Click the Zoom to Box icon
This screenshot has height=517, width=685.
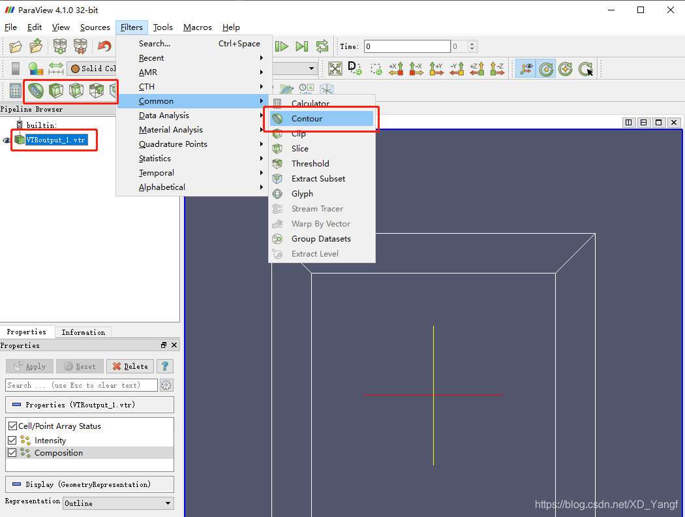tap(376, 69)
